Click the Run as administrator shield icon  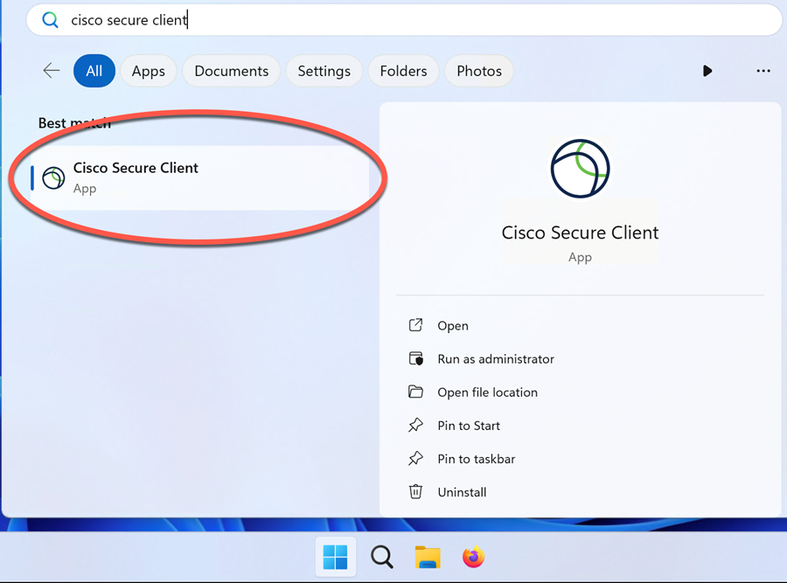tap(415, 358)
